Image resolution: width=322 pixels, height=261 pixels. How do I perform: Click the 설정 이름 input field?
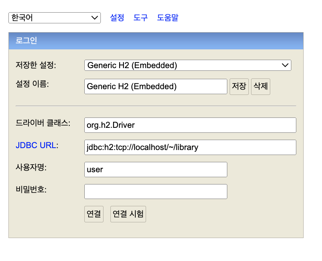pyautogui.click(x=156, y=86)
